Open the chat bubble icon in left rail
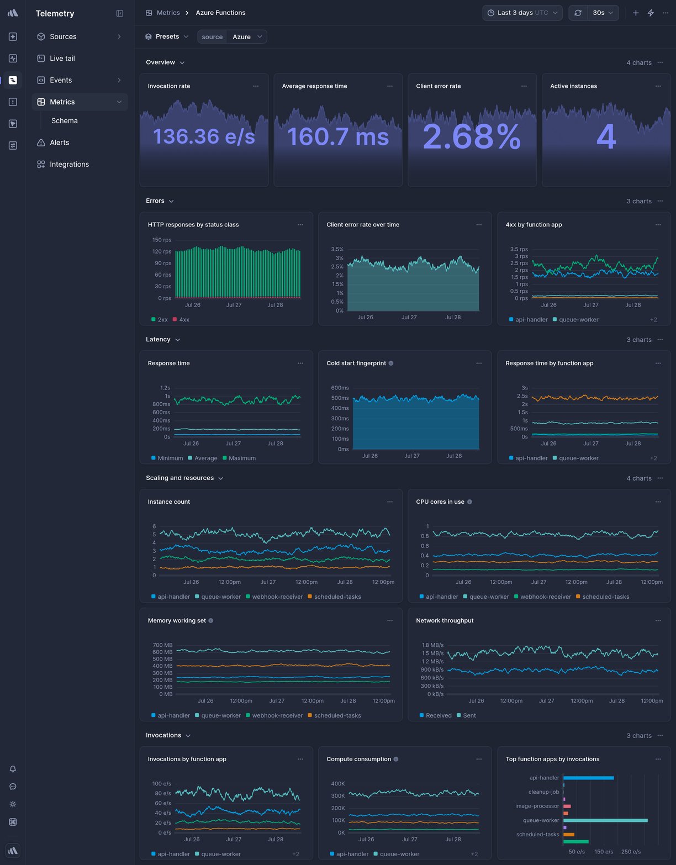 pos(13,787)
